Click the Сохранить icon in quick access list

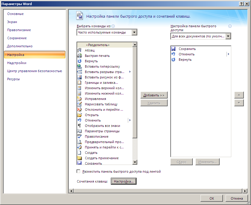point(173,49)
